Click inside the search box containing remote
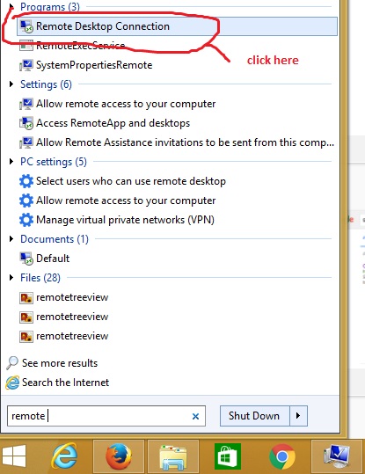 click(x=106, y=416)
